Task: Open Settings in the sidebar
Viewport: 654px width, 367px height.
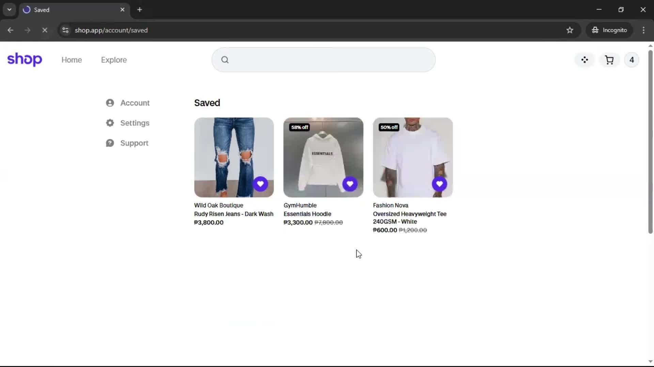Action: pos(135,123)
